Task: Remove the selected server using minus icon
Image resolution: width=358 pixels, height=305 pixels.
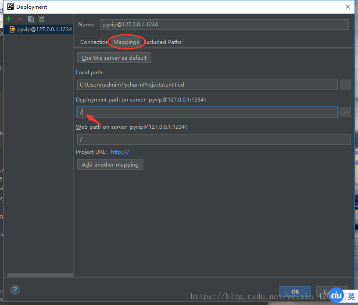Action: tap(20, 19)
